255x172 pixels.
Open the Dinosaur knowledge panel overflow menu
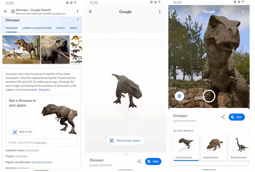pos(78,19)
